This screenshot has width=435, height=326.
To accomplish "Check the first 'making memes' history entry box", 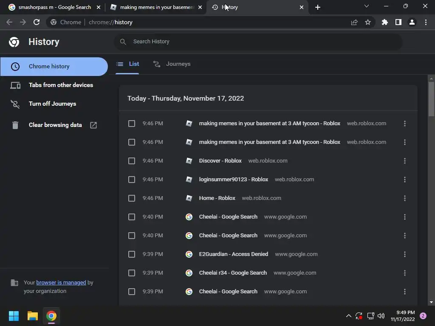I will (132, 124).
